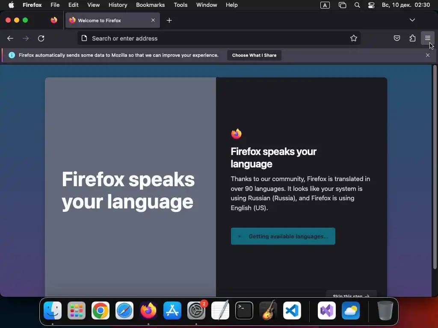
Task: Click the forward arrow button
Action: click(x=26, y=38)
